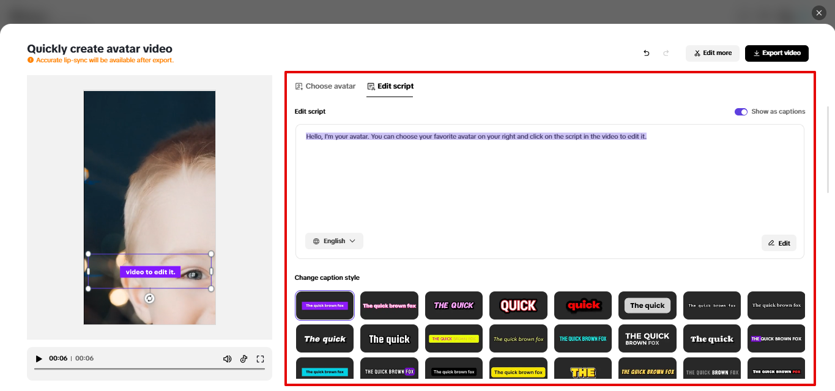Image resolution: width=835 pixels, height=391 pixels.
Task: Expand the script language selector chevron
Action: pyautogui.click(x=353, y=241)
